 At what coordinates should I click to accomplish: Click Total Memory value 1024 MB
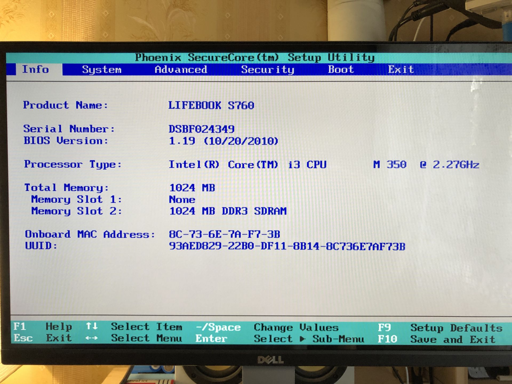[x=192, y=188]
